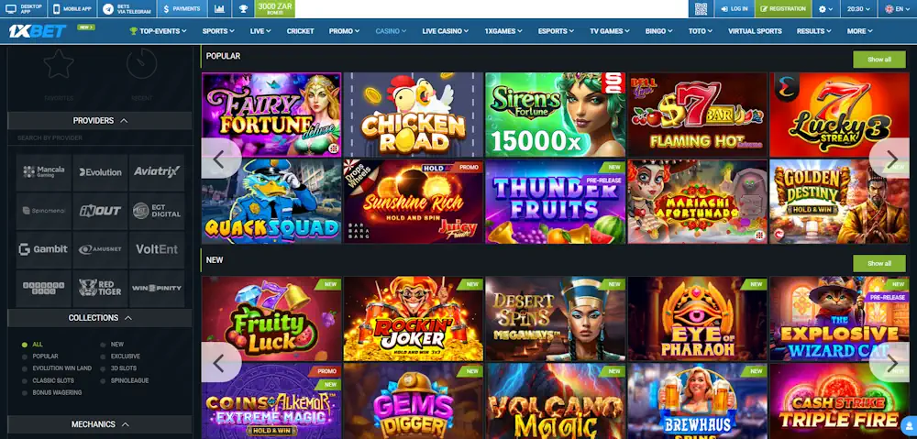Open the Recent clock icon
917x439 pixels.
tap(142, 64)
